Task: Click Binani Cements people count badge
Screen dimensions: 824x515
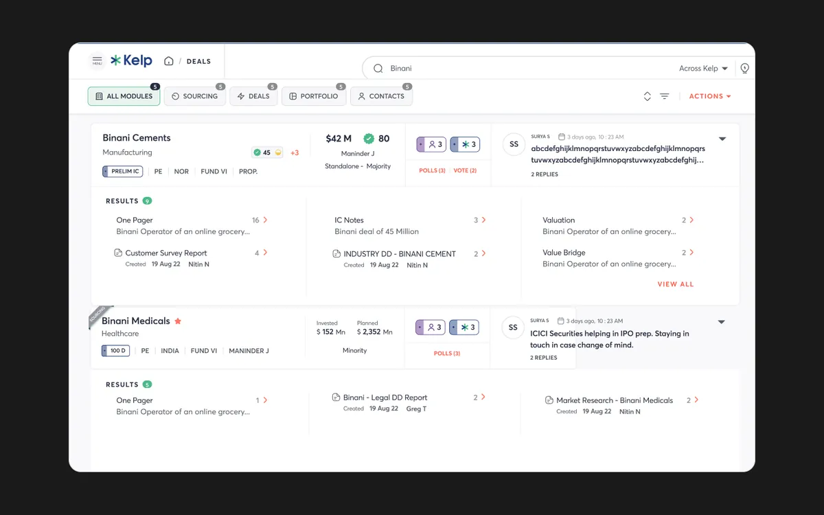Action: coord(431,145)
